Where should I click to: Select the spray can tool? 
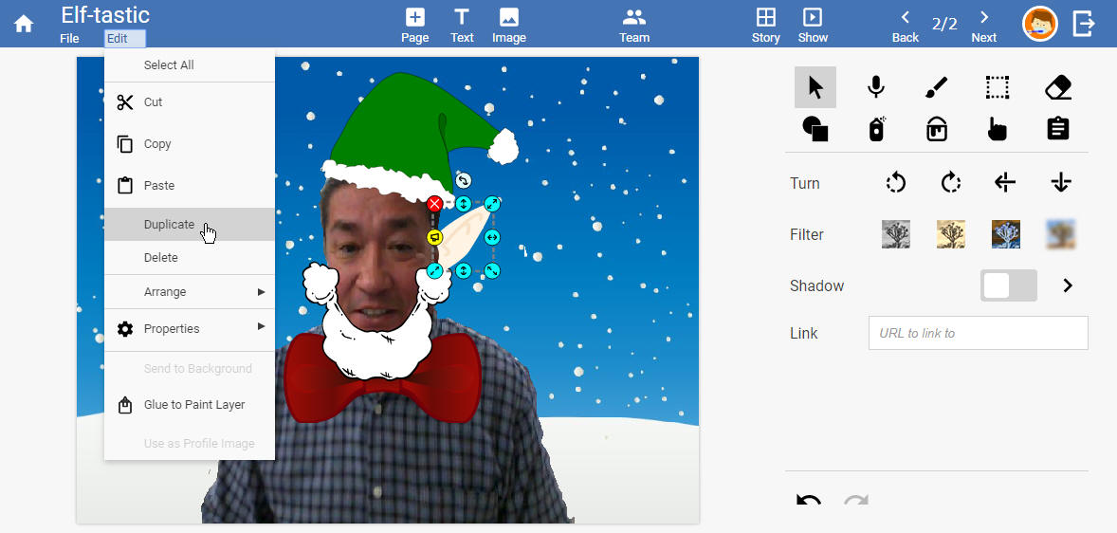876,129
